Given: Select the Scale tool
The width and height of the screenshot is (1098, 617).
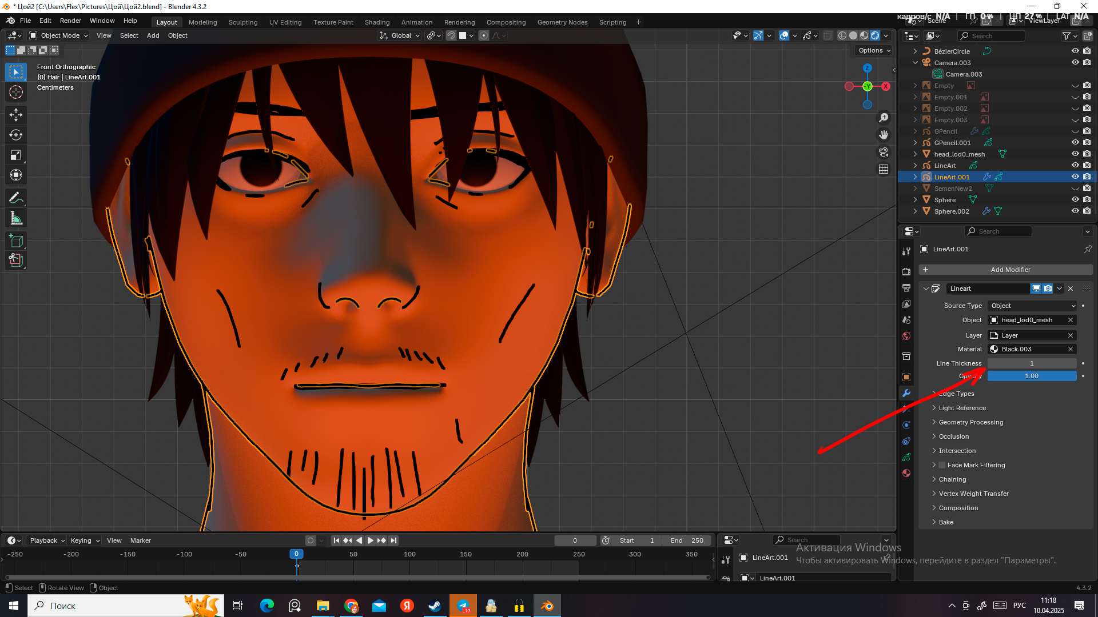Looking at the screenshot, I should tap(16, 155).
